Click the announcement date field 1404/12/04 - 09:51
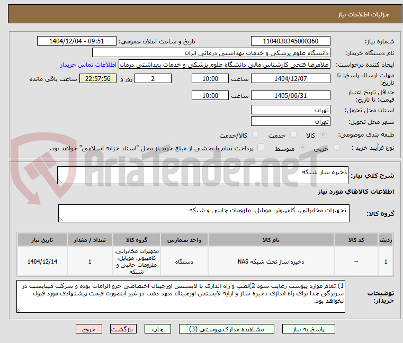This screenshot has height=343, width=403. click(77, 41)
